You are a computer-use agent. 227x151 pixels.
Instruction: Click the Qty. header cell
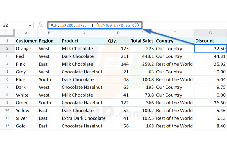click(x=118, y=41)
